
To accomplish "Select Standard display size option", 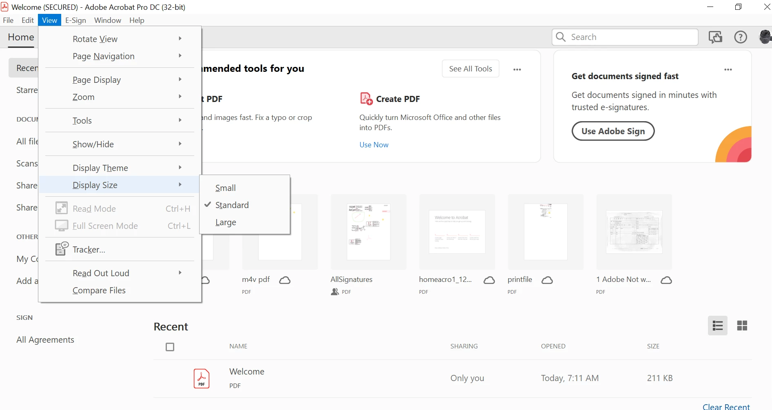I will tap(245, 205).
